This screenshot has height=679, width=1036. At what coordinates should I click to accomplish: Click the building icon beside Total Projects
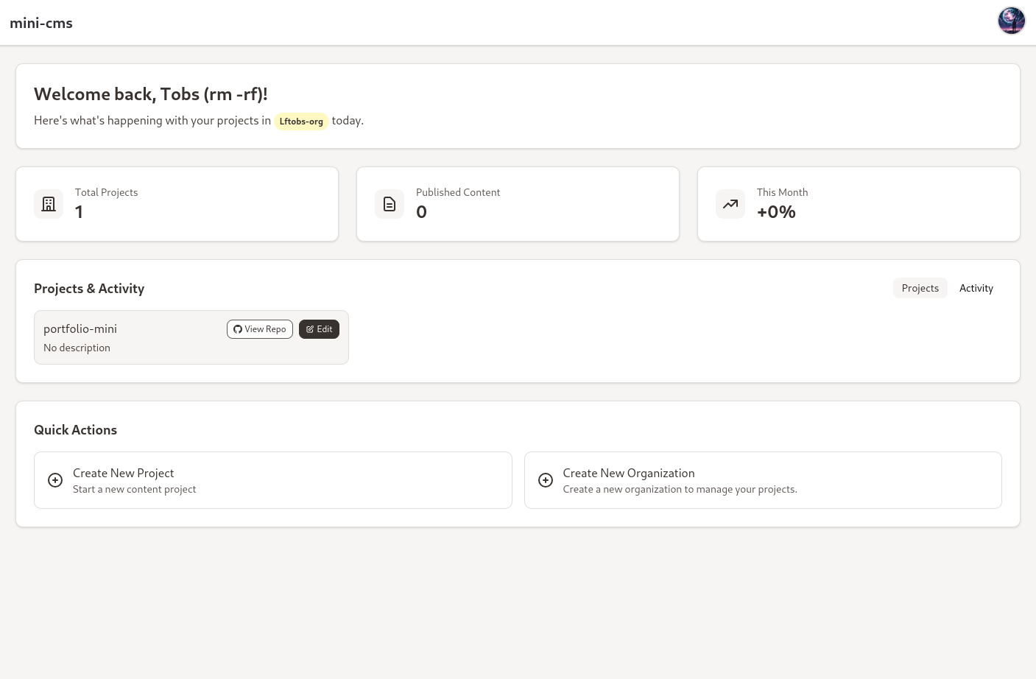coord(49,204)
